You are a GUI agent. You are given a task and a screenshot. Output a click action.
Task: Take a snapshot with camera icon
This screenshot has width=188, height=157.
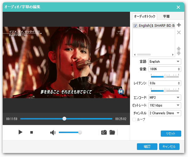click(x=104, y=133)
